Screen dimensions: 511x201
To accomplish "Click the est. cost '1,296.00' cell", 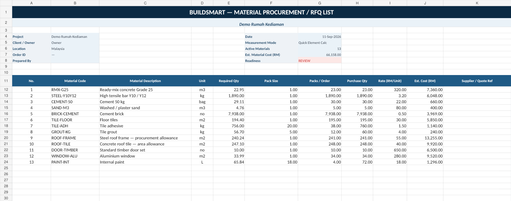I will tap(425, 162).
